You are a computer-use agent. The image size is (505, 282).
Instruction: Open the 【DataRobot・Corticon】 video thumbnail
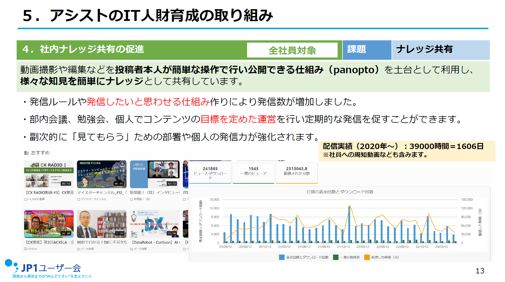[155, 224]
